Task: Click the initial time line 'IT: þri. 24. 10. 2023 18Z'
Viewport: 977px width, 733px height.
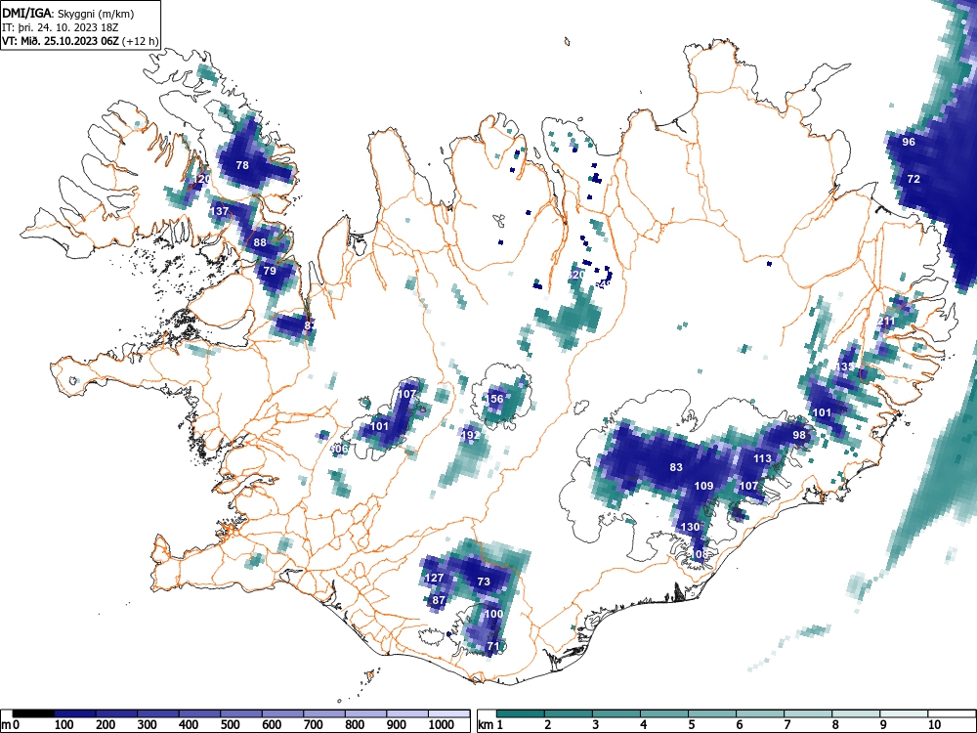Action: 60,27
